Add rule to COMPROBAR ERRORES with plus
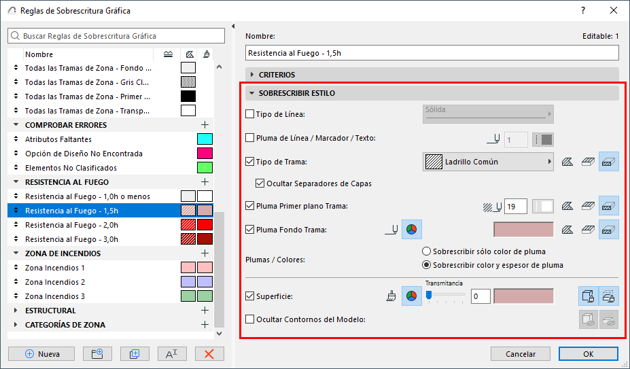The width and height of the screenshot is (630, 369). [205, 125]
